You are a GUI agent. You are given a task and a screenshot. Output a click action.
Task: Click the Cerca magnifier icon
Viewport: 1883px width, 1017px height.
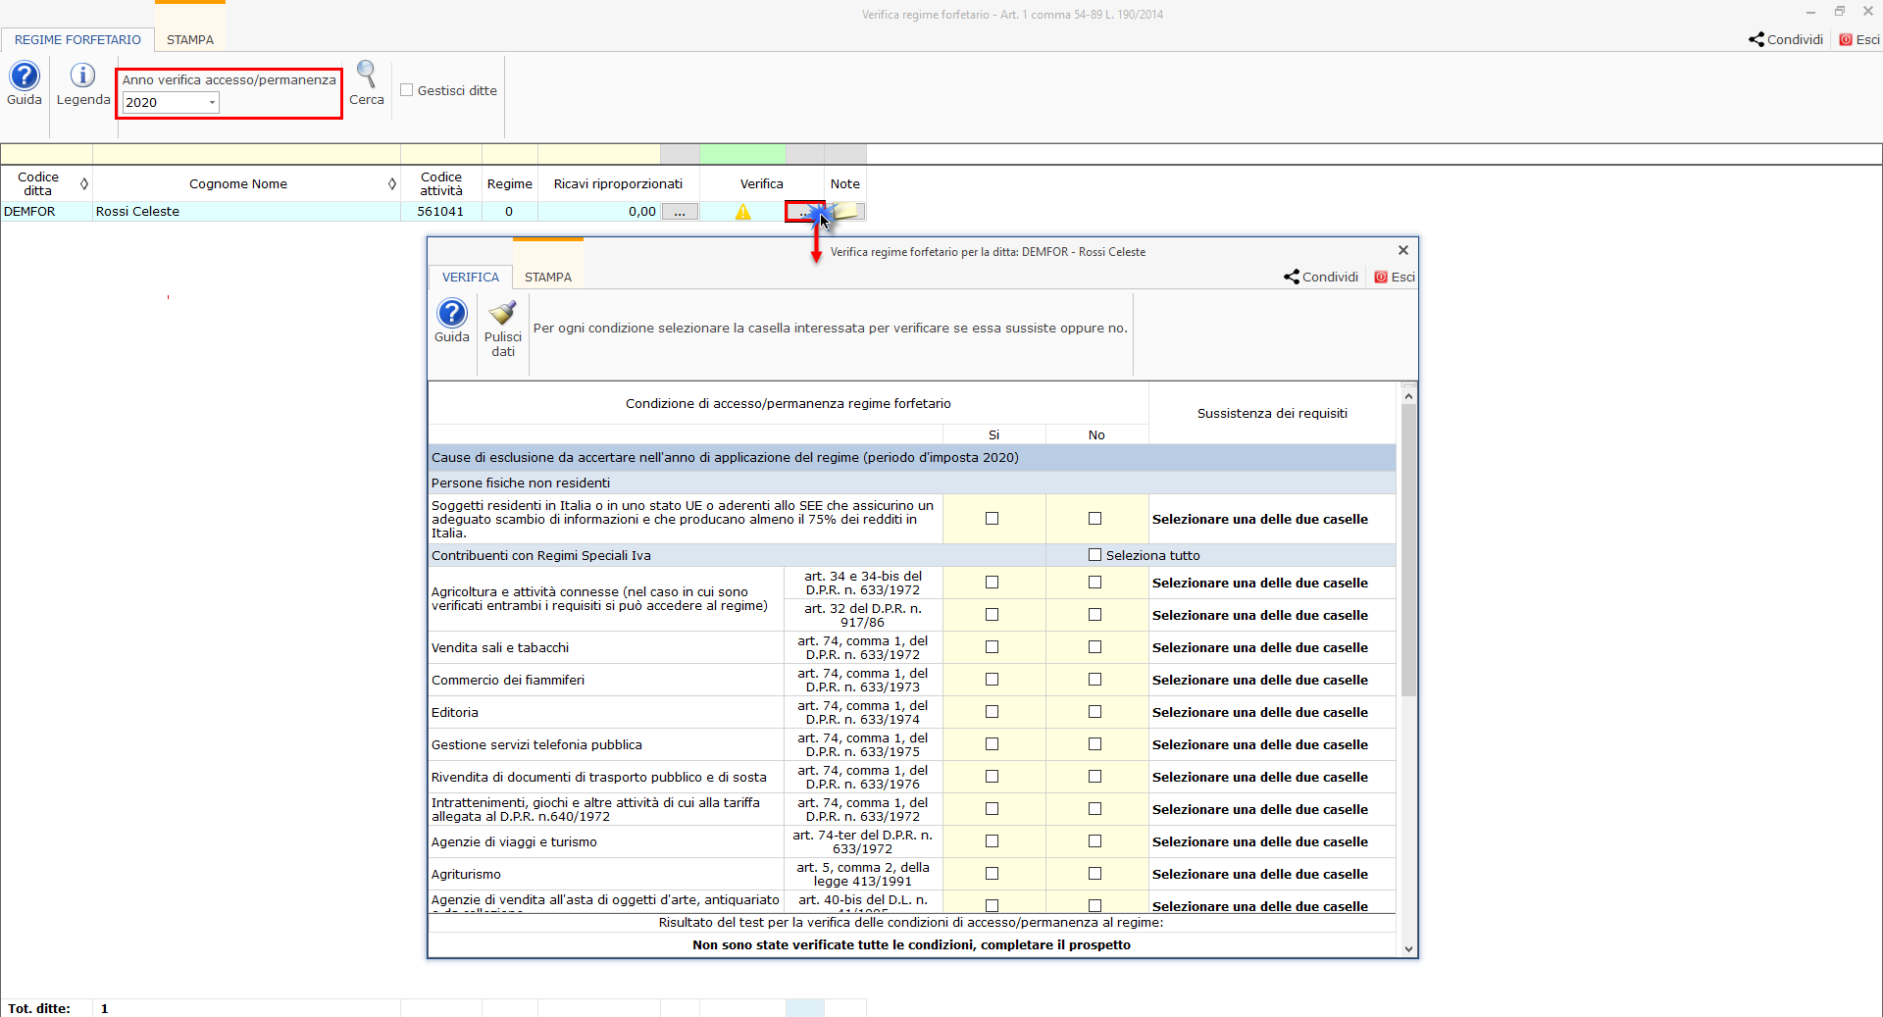pos(366,75)
